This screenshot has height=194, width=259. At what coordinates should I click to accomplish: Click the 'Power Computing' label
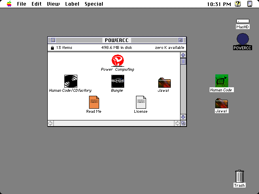tap(117, 70)
